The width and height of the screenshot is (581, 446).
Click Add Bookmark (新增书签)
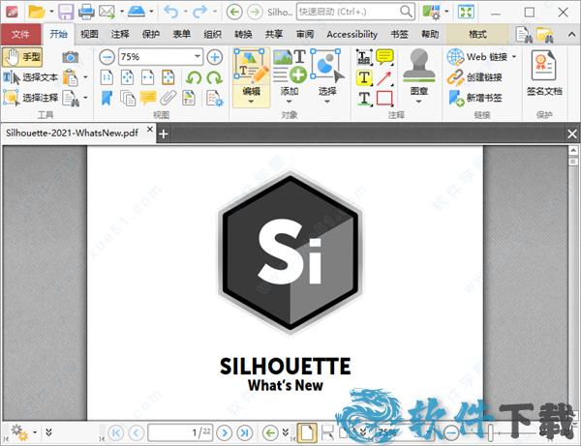[474, 98]
